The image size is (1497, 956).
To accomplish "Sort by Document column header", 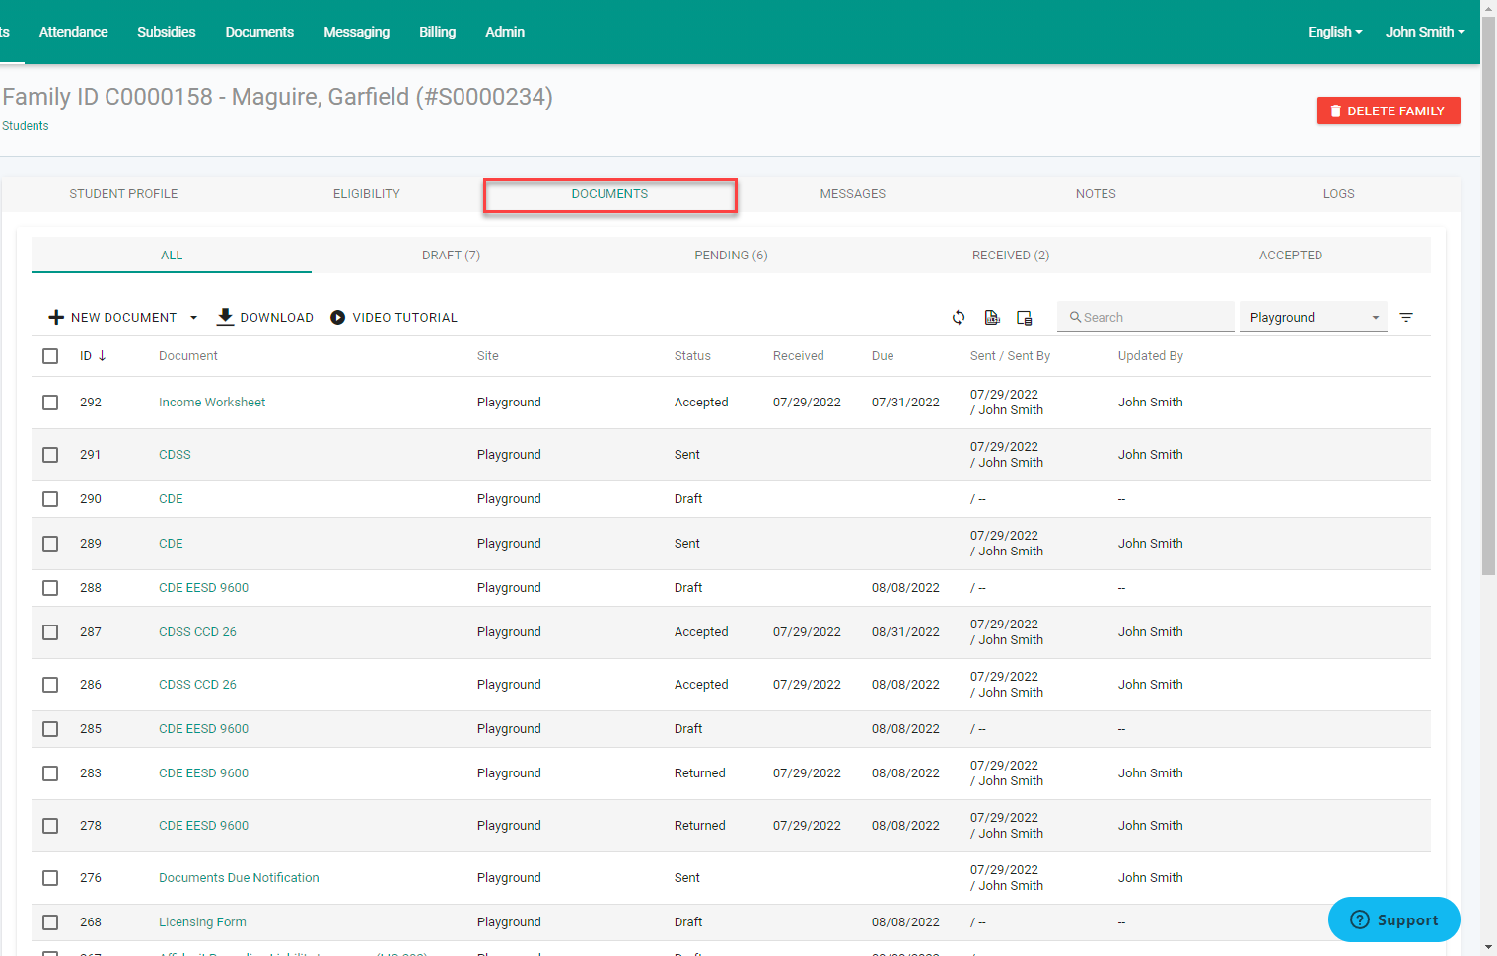I will point(188,356).
